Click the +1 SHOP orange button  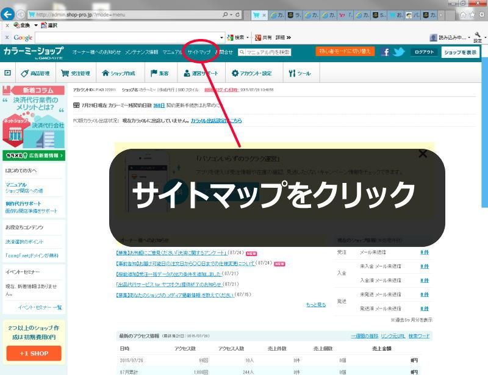pyautogui.click(x=34, y=353)
